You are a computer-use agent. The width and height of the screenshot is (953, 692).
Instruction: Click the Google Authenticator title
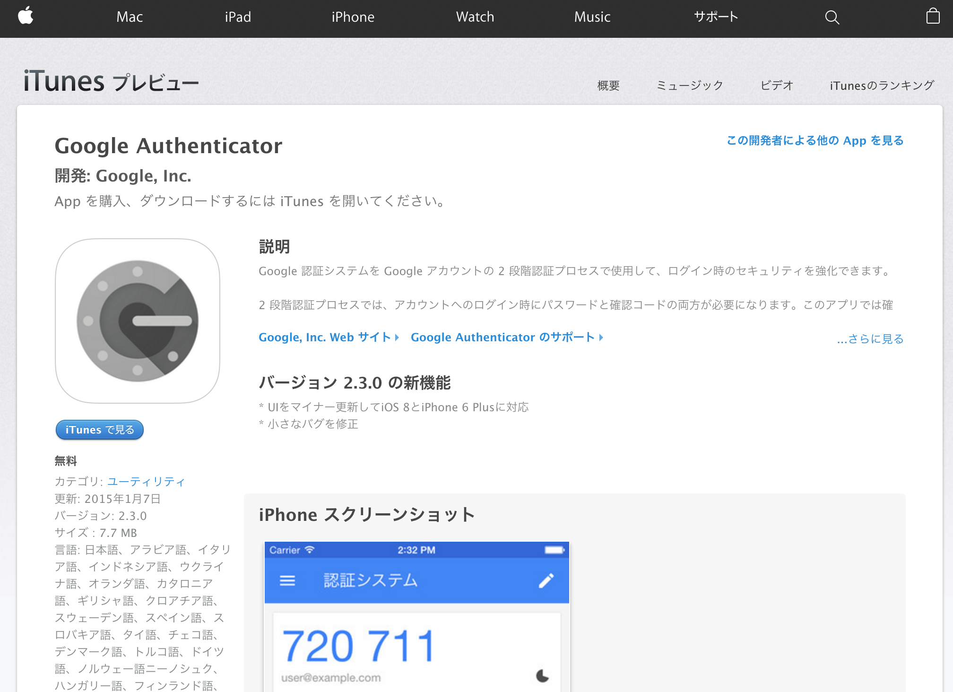[168, 146]
